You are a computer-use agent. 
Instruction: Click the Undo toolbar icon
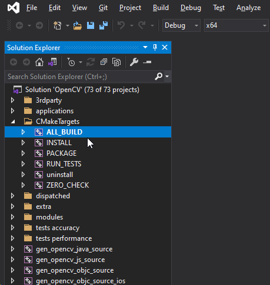click(121, 25)
